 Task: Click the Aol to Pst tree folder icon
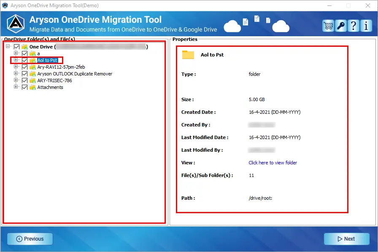coord(32,60)
